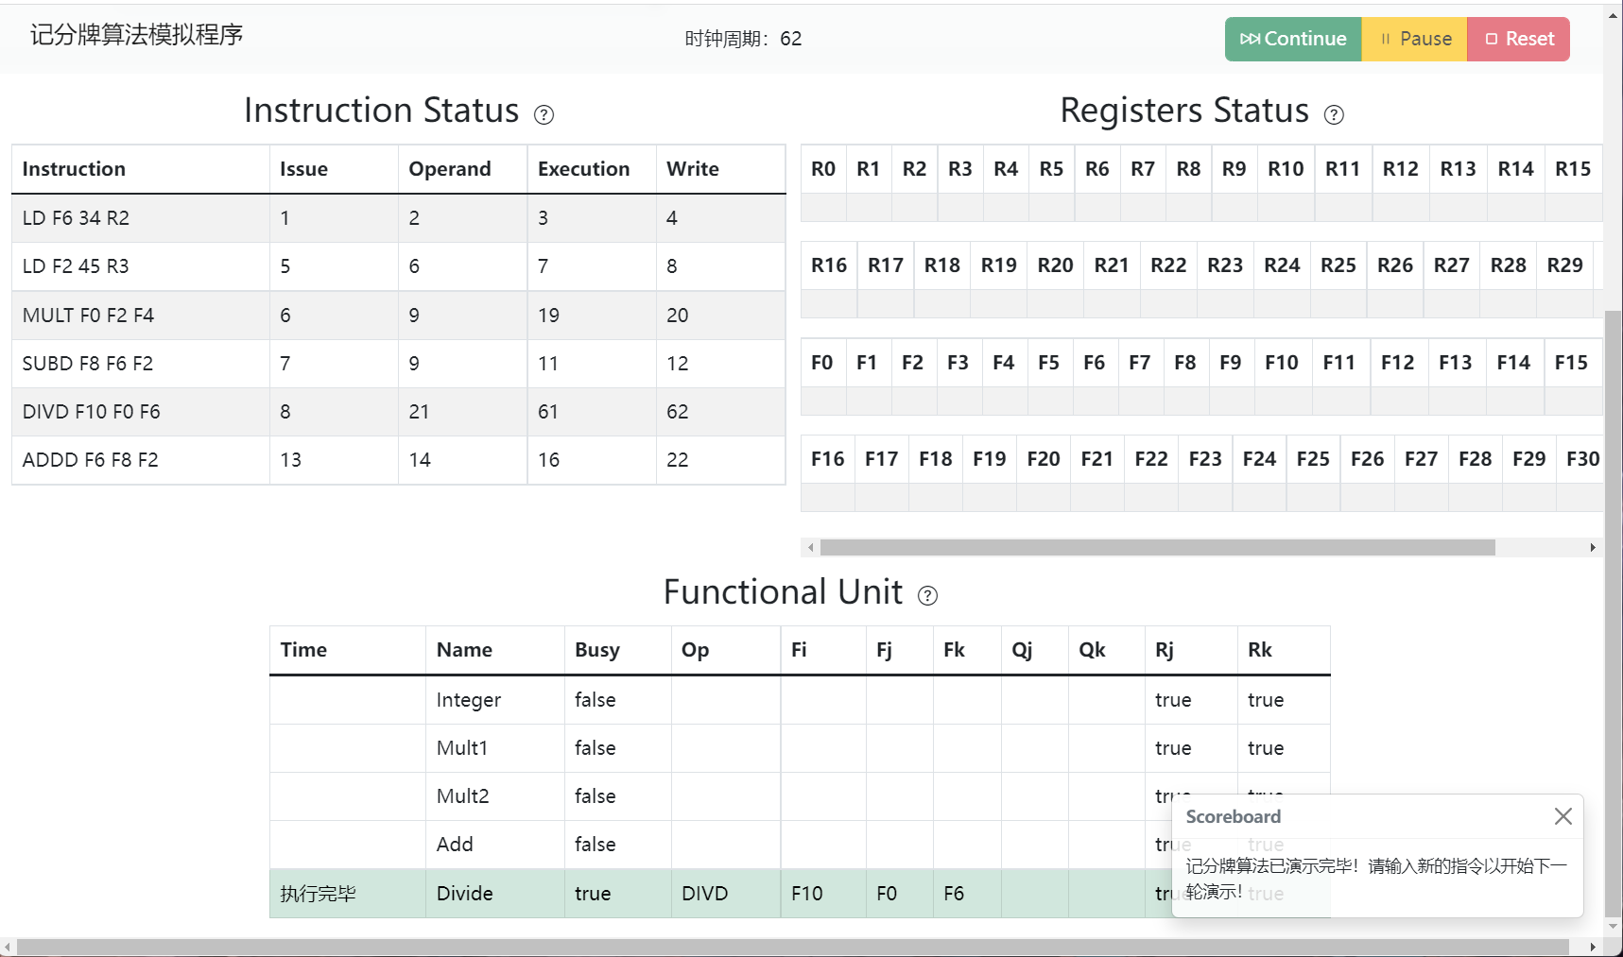Image resolution: width=1623 pixels, height=957 pixels.
Task: Click the Functional Unit help icon
Action: 928,596
